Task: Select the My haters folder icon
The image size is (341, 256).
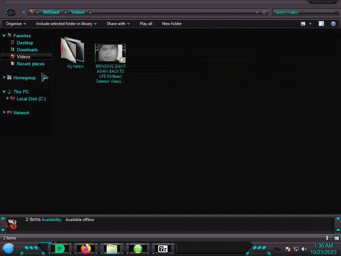Action: point(72,50)
